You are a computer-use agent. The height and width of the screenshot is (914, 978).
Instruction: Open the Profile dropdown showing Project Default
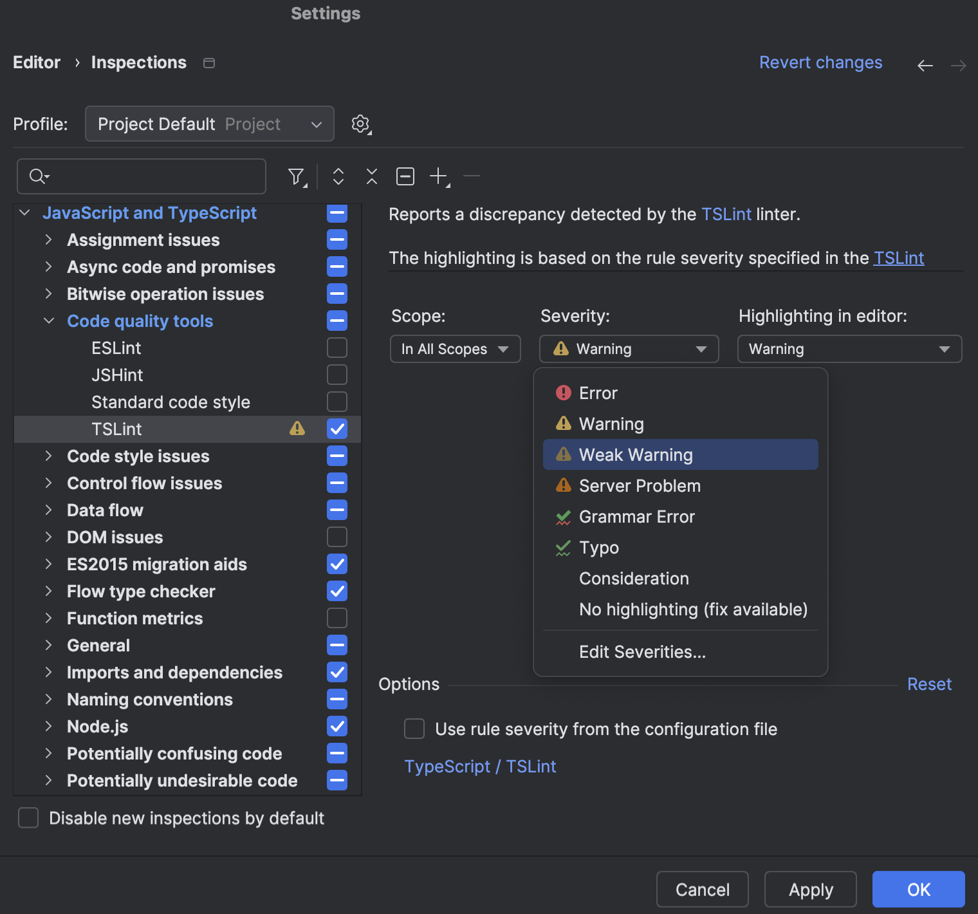[209, 124]
